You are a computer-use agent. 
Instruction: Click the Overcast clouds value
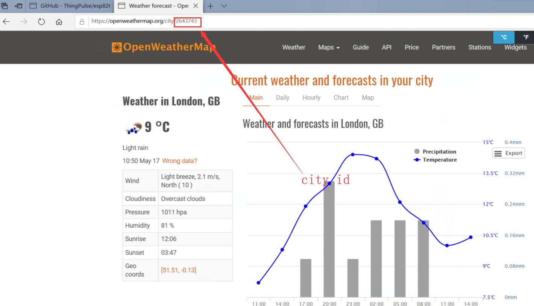tap(183, 199)
